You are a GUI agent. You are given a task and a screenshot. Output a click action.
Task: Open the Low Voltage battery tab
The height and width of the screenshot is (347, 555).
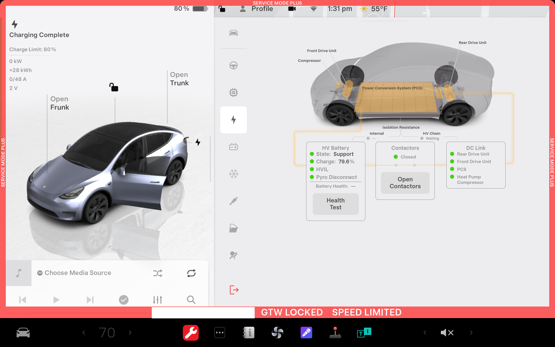234,147
